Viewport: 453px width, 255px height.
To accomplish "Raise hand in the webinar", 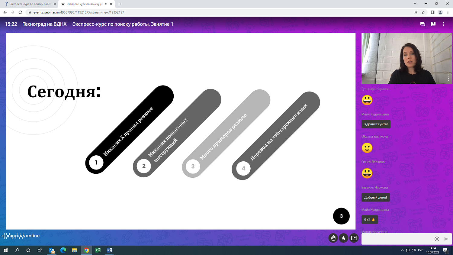I will click(333, 238).
